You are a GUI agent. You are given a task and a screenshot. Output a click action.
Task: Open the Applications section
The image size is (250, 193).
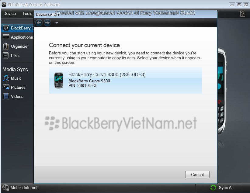(22, 37)
